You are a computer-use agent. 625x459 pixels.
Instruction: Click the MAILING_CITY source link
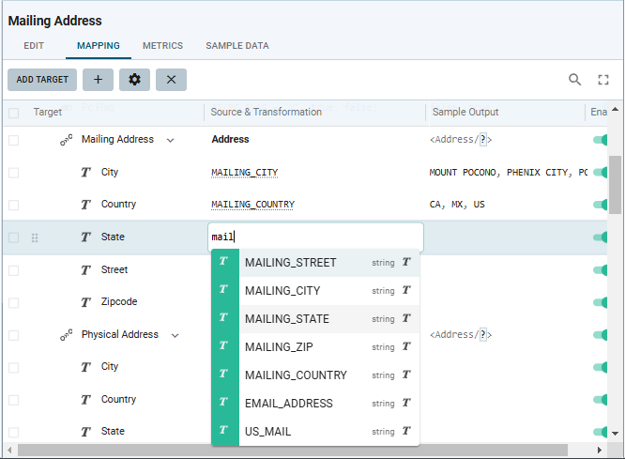[245, 173]
